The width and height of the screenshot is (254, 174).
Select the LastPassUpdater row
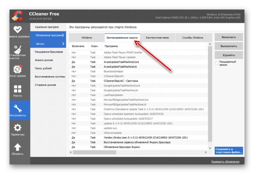pos(139,95)
